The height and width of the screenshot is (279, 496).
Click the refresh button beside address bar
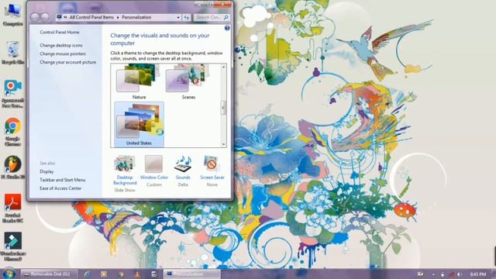point(186,17)
